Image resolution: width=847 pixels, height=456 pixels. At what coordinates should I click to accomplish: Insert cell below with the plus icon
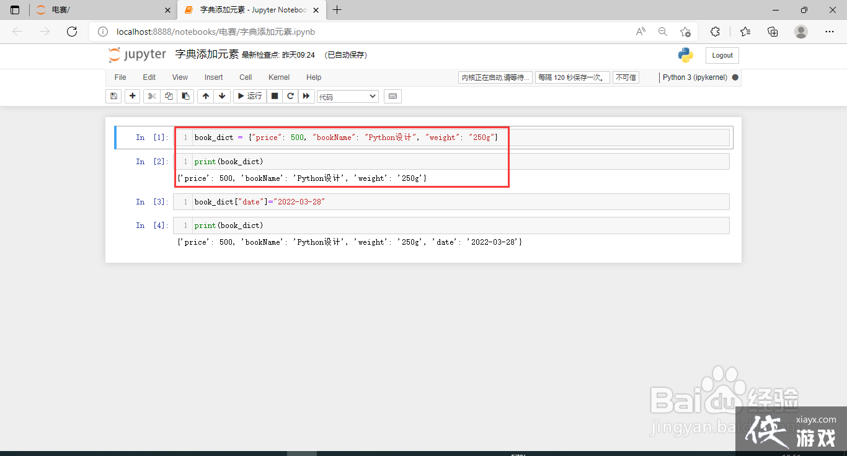coord(132,96)
